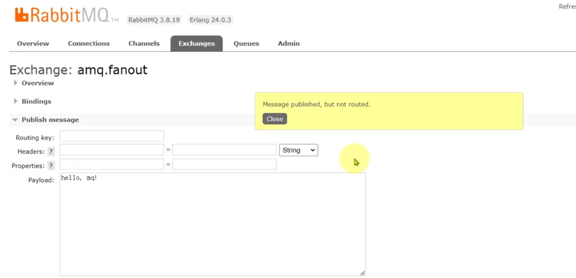Click the Payload resize handle

[362, 273]
